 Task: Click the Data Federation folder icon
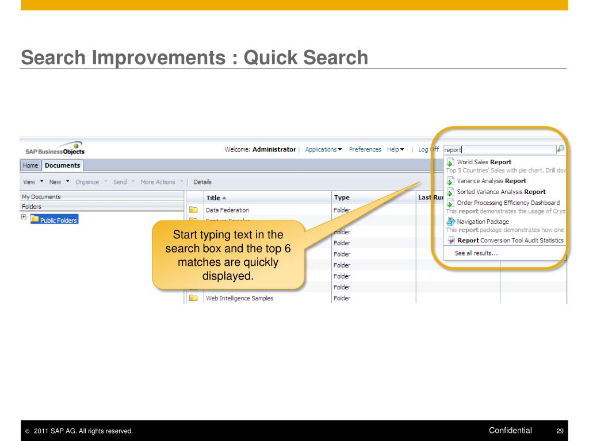[x=193, y=210]
